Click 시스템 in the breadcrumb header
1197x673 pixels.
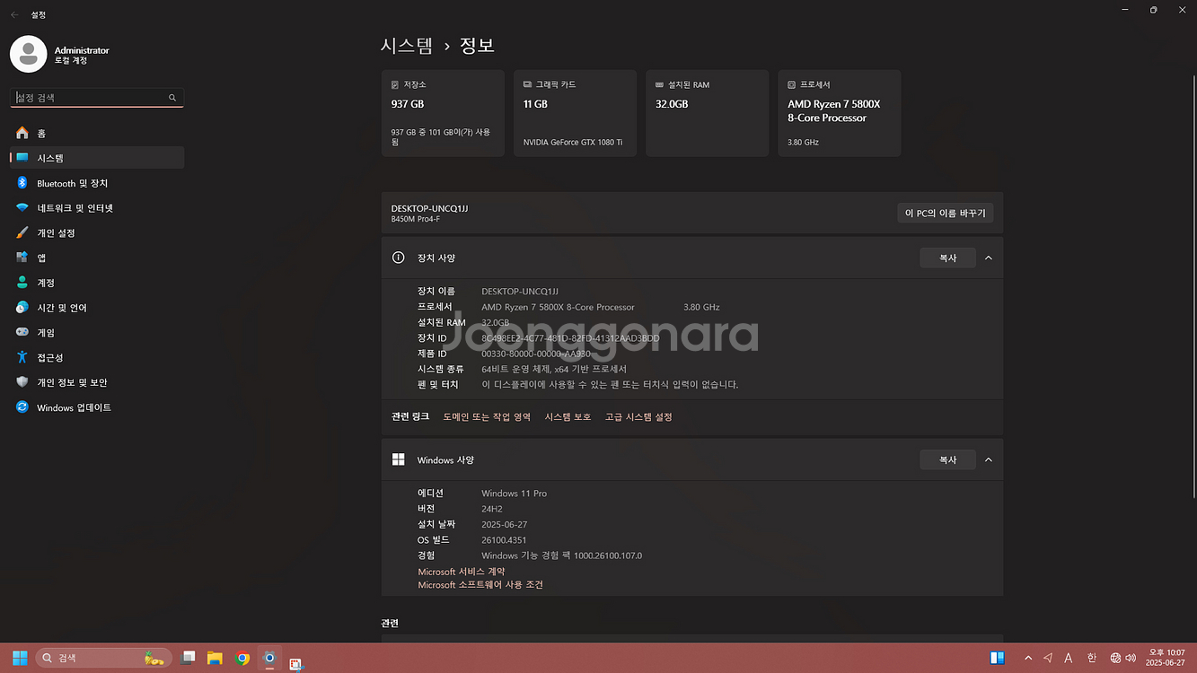click(407, 45)
